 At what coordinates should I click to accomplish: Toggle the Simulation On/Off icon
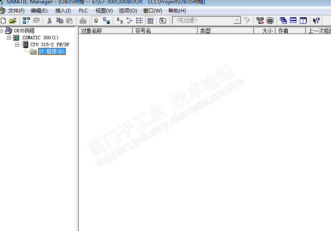(270, 21)
